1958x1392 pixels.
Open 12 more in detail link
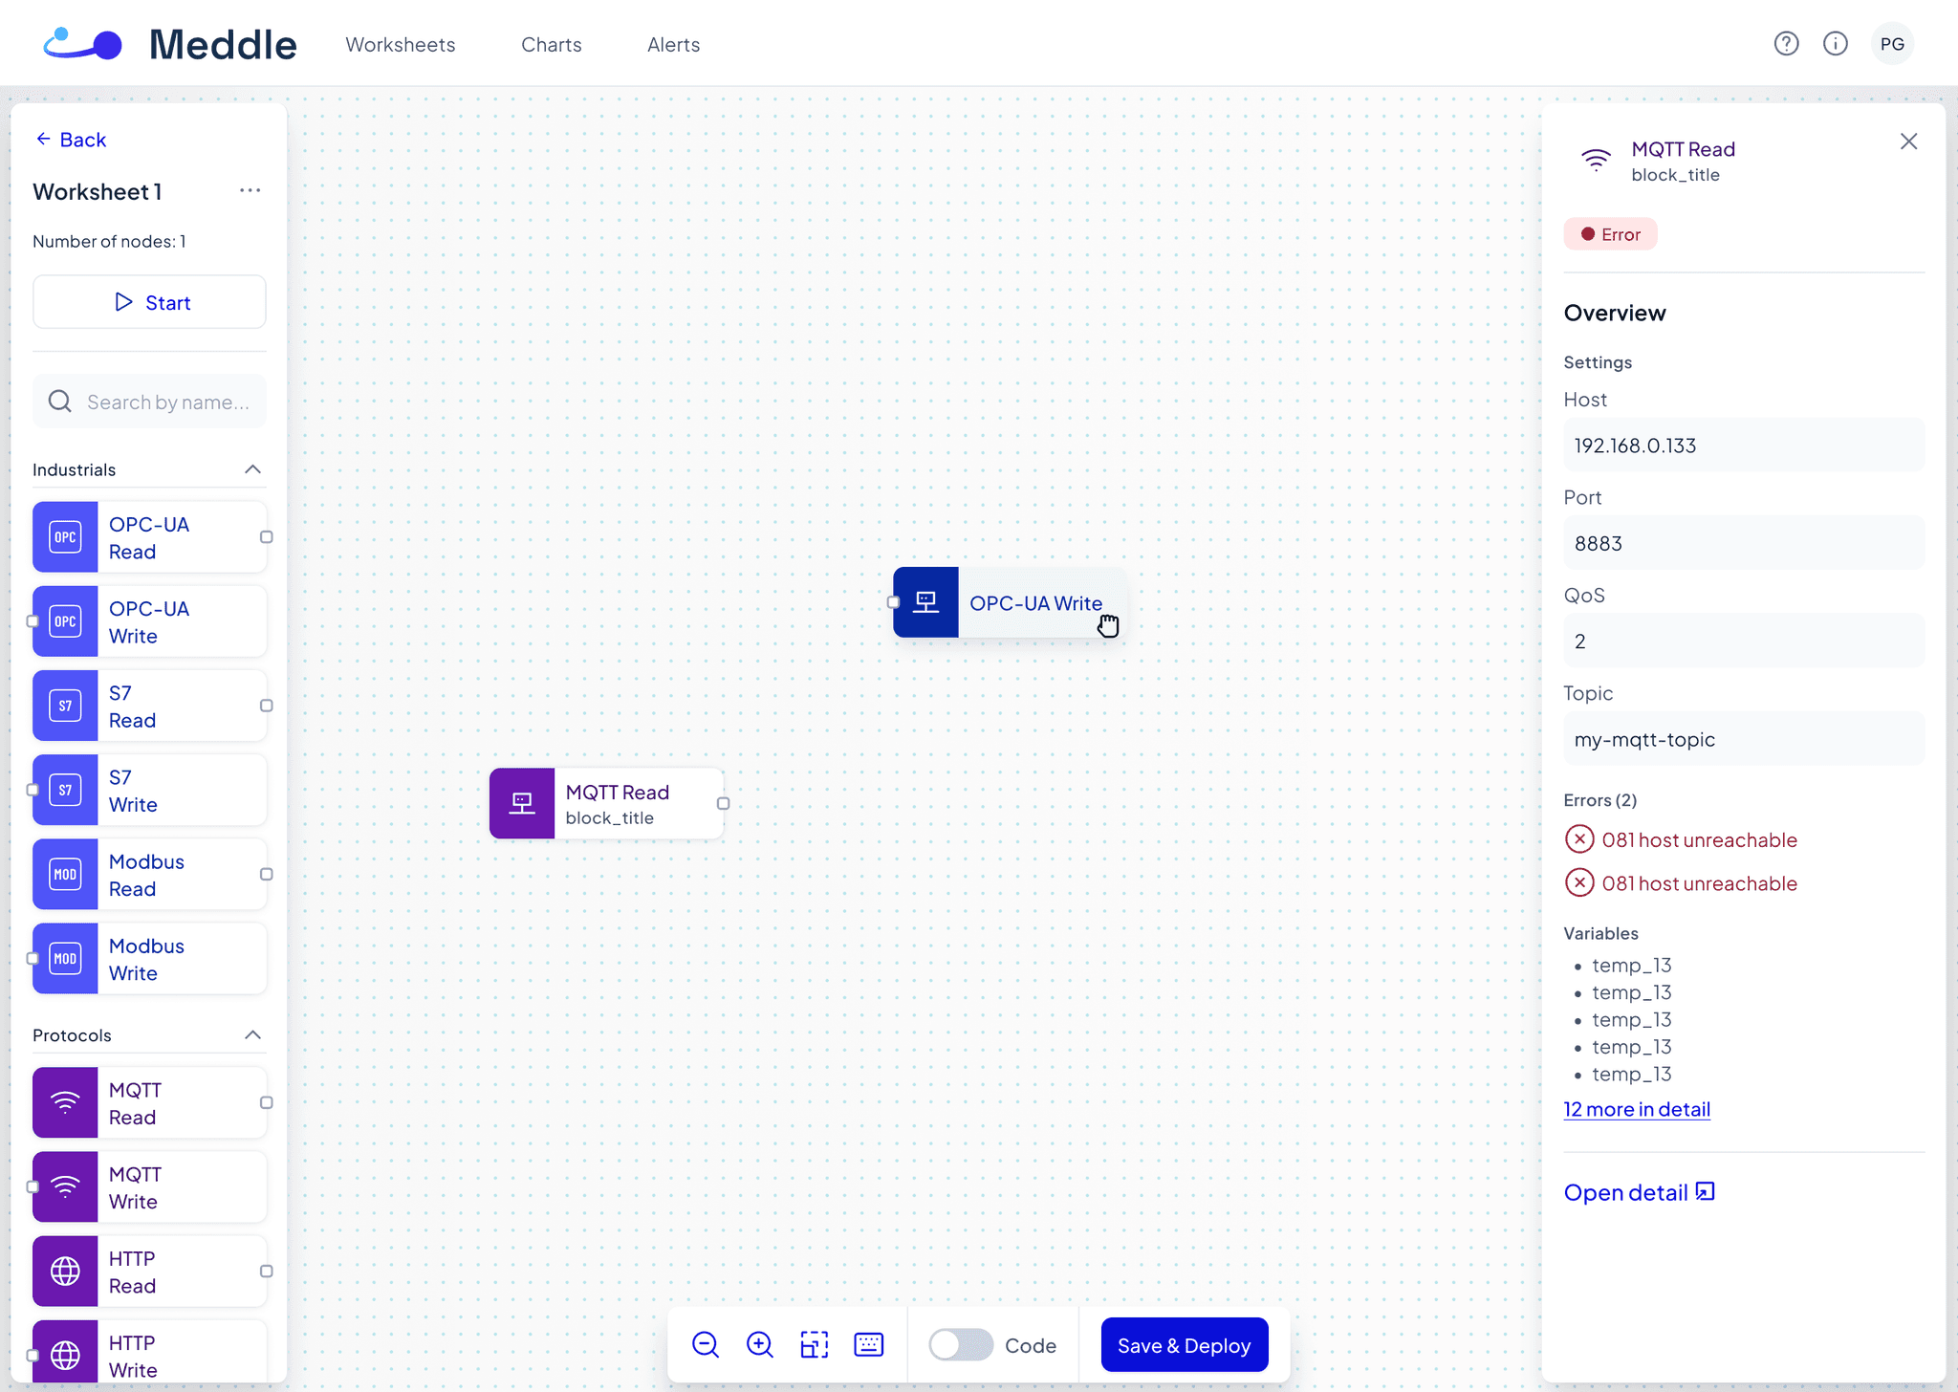click(x=1637, y=1109)
